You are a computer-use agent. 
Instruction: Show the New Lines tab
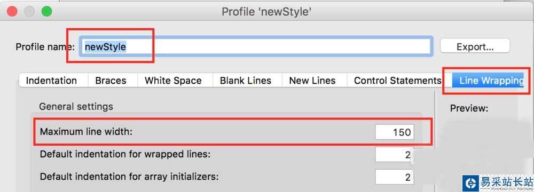pos(312,81)
